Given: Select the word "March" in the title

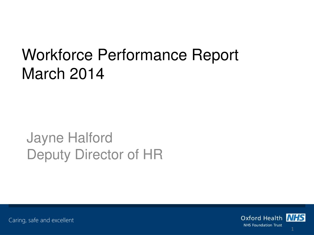Looking at the screenshot, I should pos(43,73).
